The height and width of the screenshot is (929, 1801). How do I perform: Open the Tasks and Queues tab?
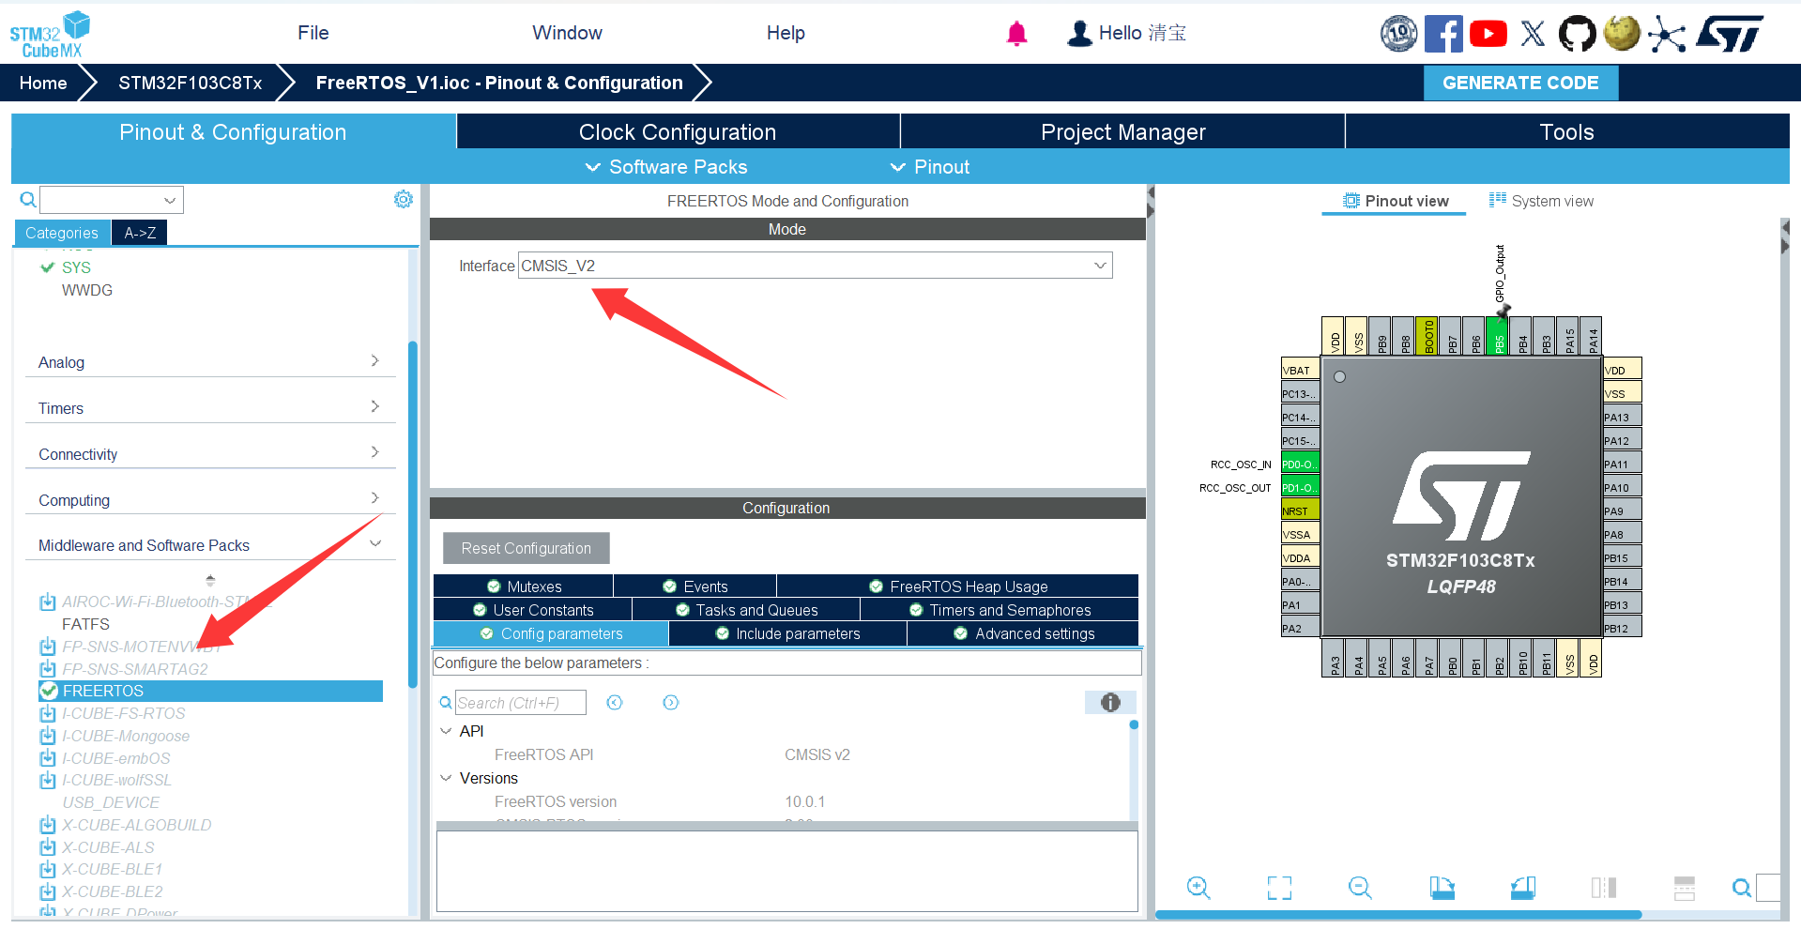pos(746,610)
